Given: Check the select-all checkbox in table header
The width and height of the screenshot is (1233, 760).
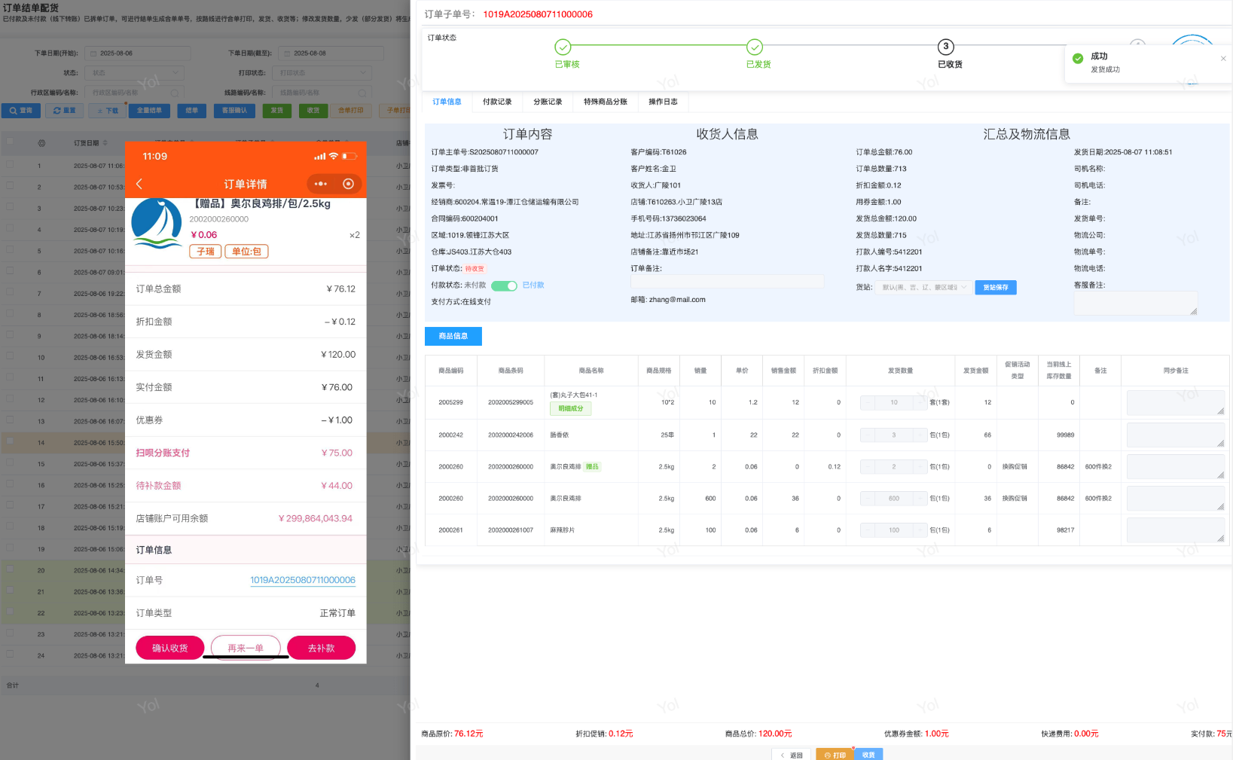Looking at the screenshot, I should pos(10,142).
